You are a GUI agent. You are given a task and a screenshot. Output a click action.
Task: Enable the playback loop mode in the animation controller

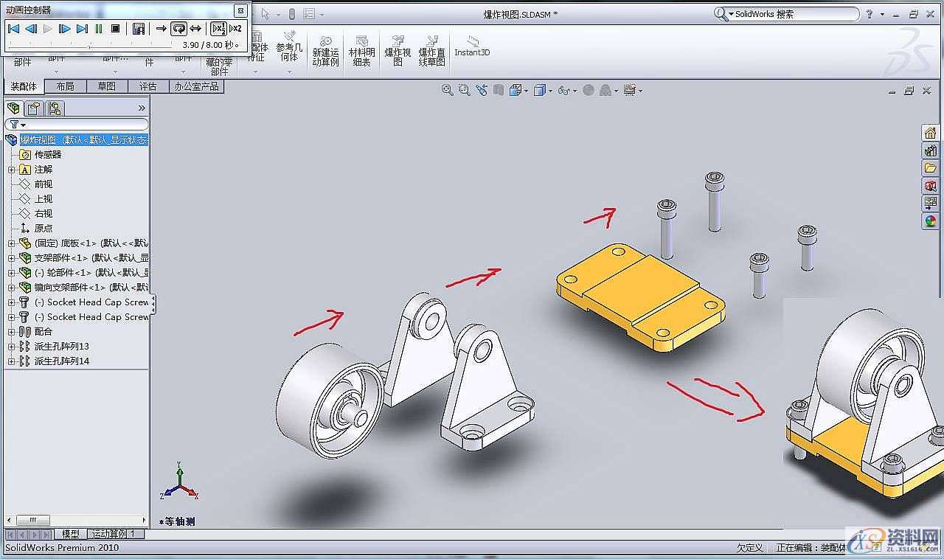coord(179,29)
